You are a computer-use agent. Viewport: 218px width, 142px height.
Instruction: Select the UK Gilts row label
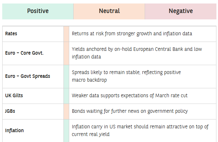click(x=14, y=96)
